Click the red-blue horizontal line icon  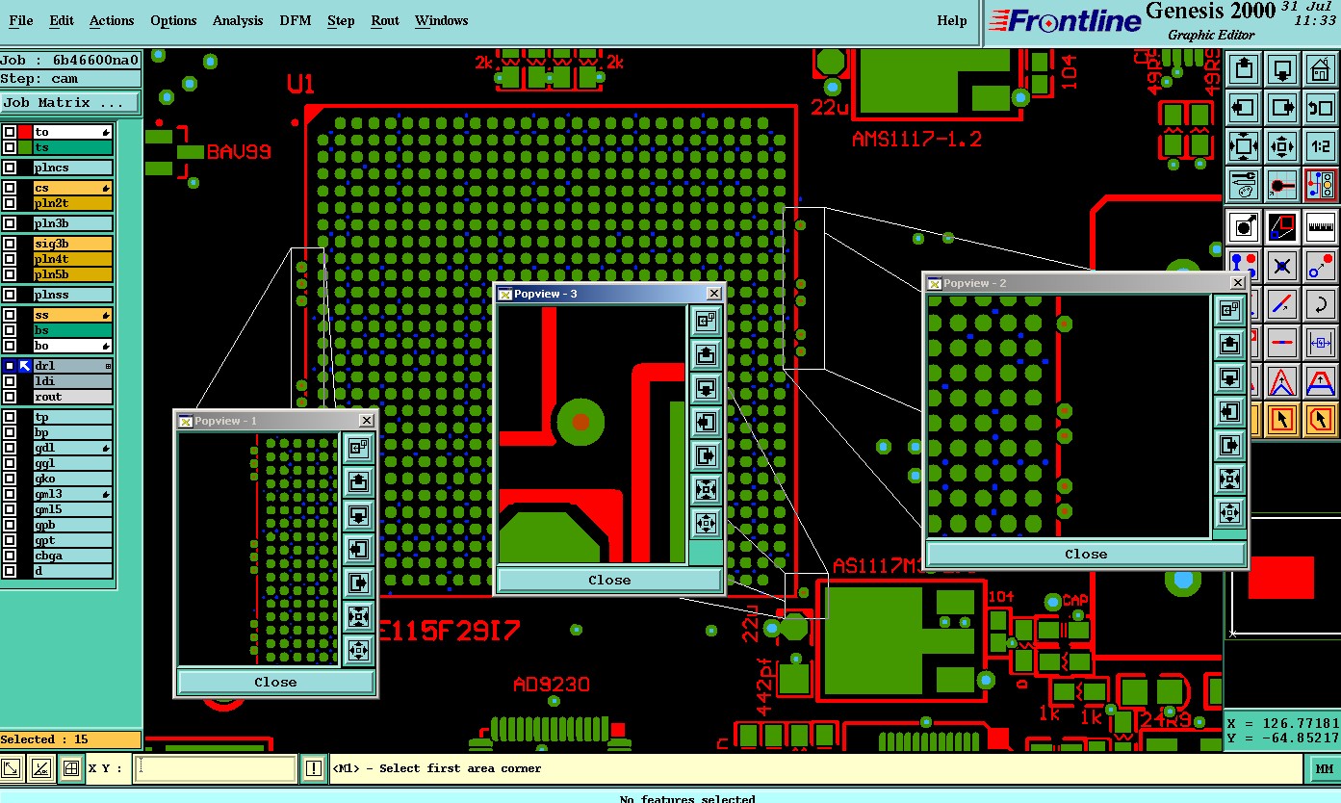(x=1282, y=343)
